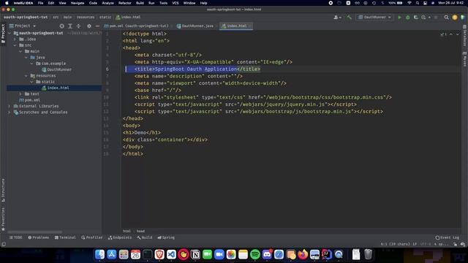
Task: Start debugging with the green bug icon
Action: 408,18
